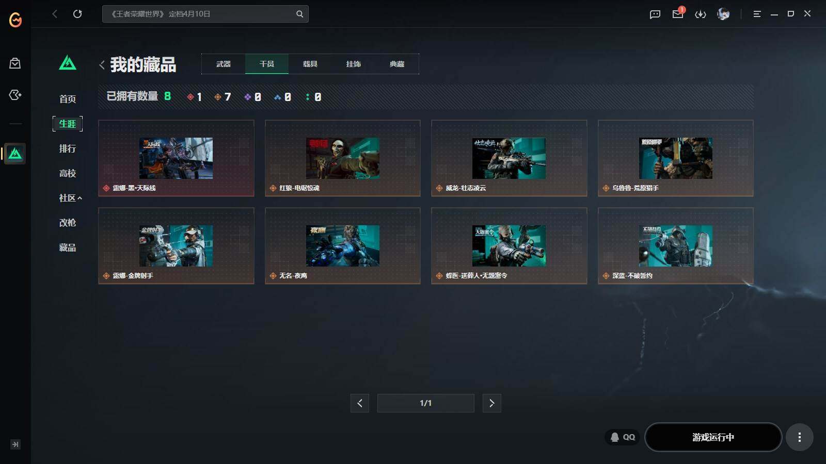Image resolution: width=826 pixels, height=464 pixels.
Task: Switch to the 干员 tab
Action: [x=267, y=64]
